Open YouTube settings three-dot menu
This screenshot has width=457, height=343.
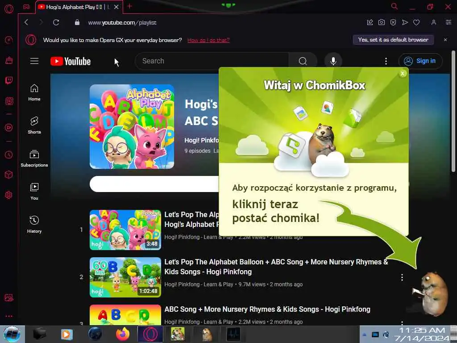386,61
